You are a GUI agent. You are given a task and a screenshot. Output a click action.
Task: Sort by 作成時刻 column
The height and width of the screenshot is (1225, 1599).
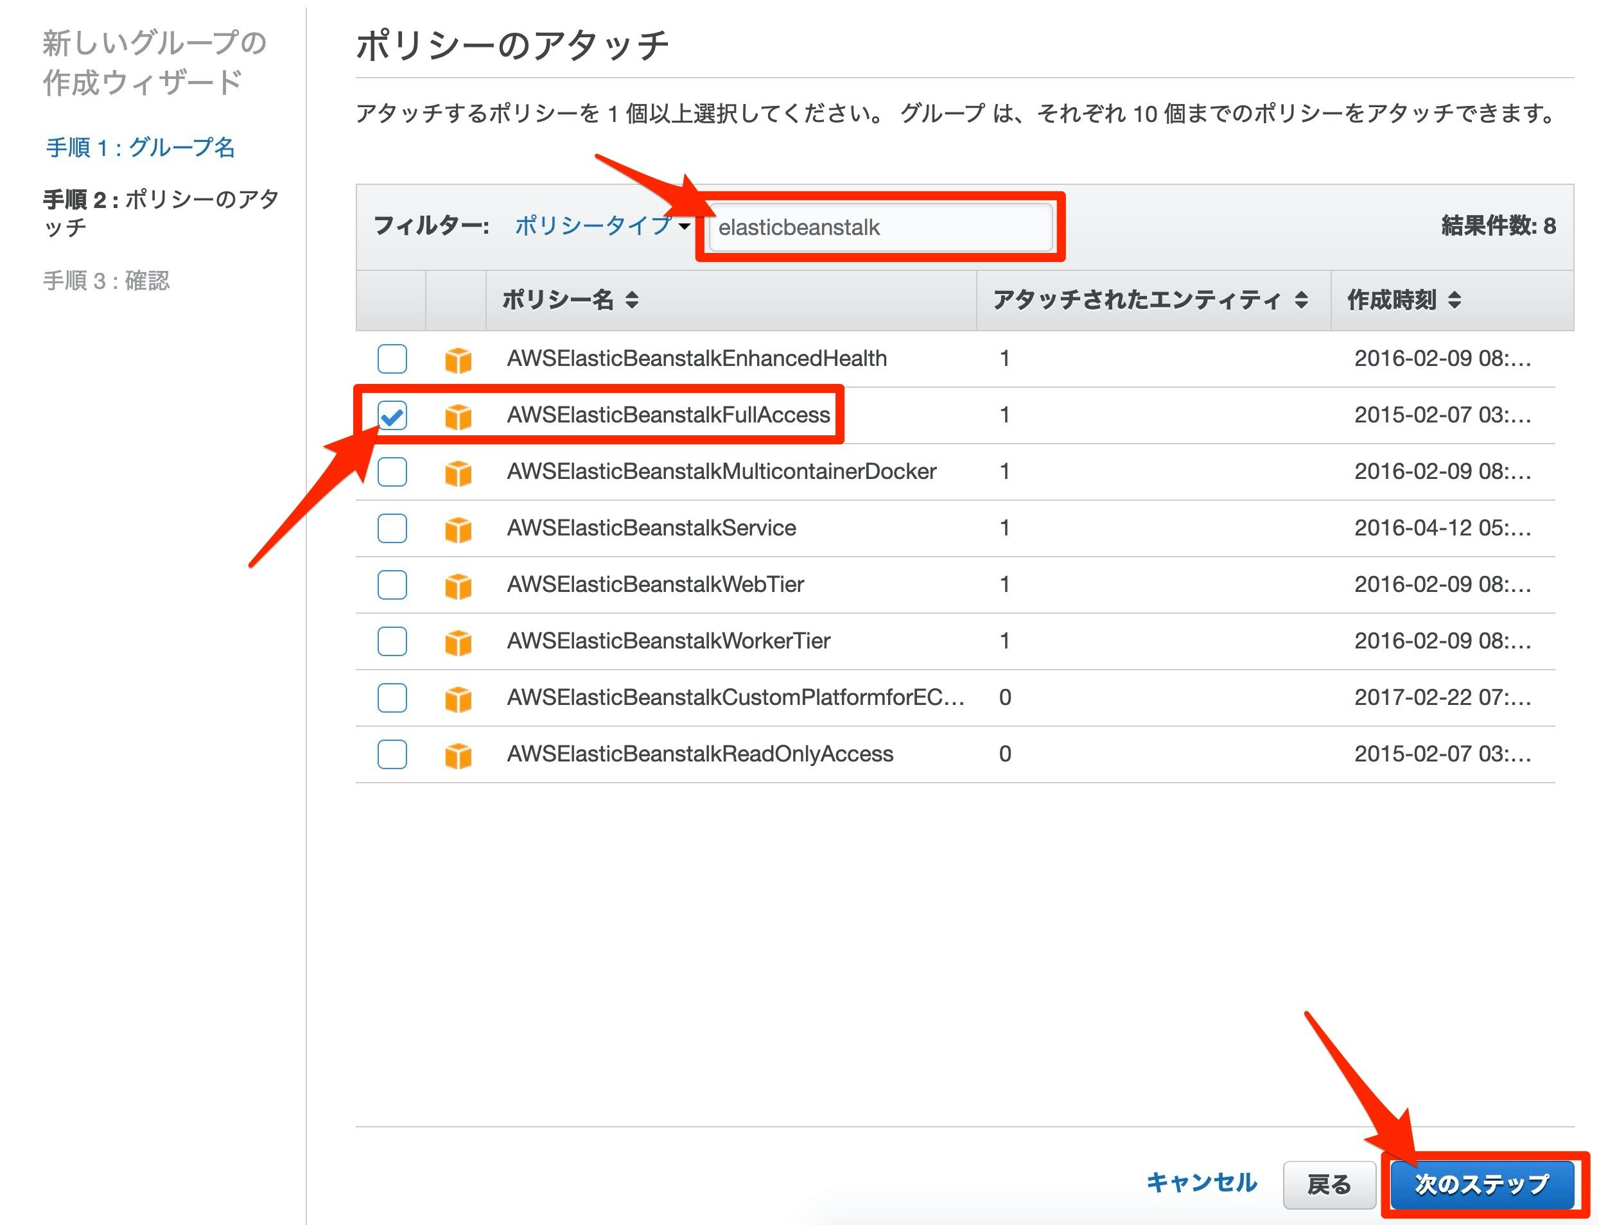[1454, 300]
